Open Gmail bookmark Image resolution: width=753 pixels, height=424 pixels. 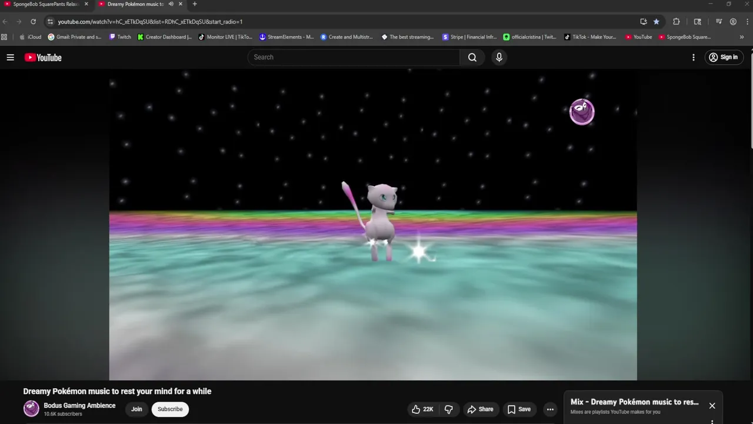tap(75, 37)
